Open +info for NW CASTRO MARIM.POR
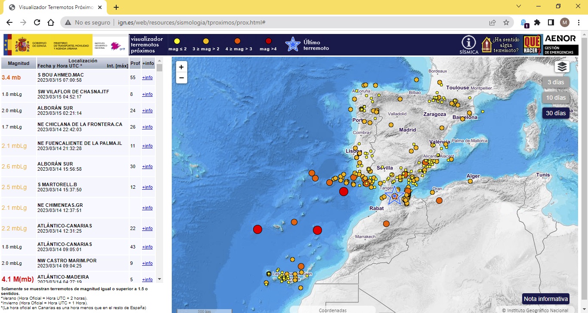 [147, 263]
